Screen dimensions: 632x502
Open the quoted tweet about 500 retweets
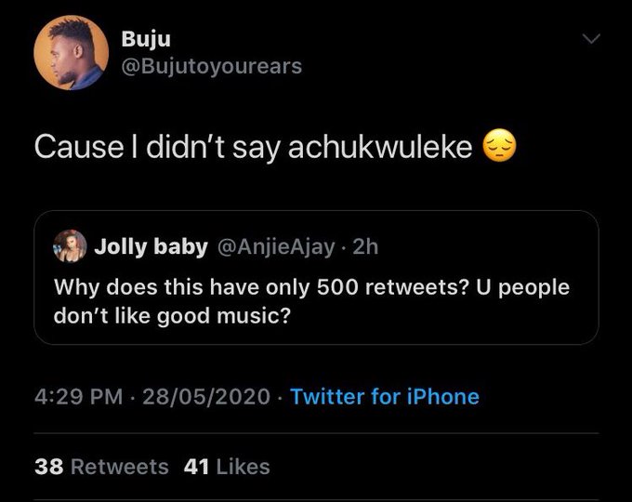[316, 301]
